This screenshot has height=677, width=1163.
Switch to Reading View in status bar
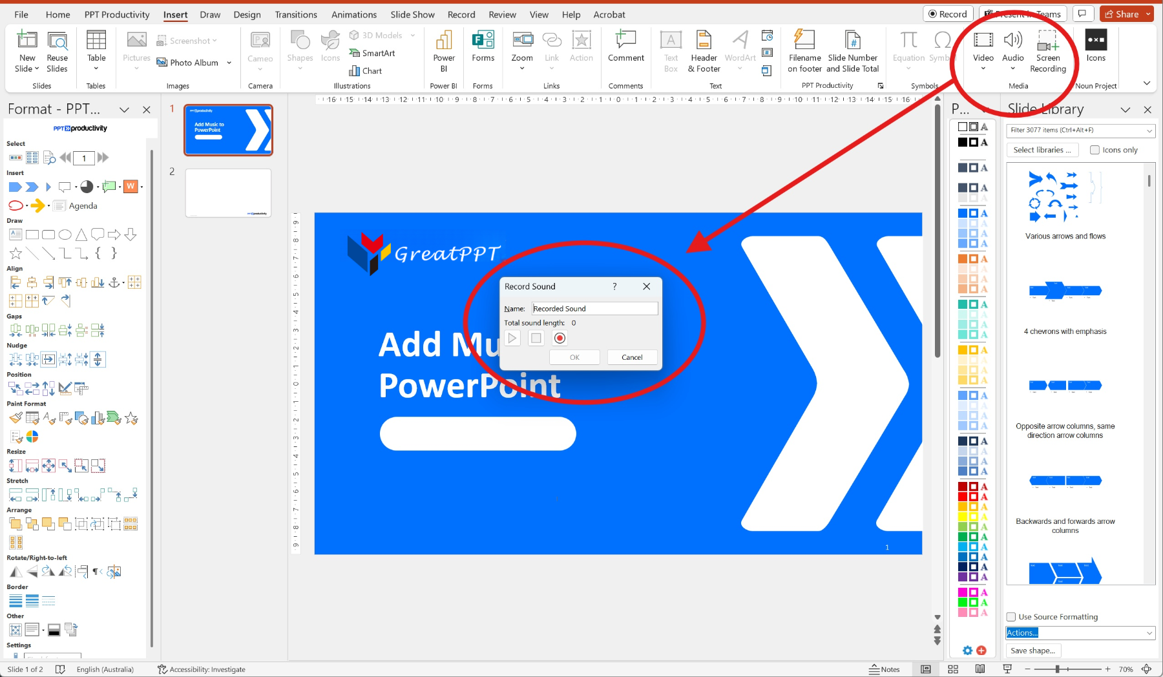pyautogui.click(x=980, y=669)
